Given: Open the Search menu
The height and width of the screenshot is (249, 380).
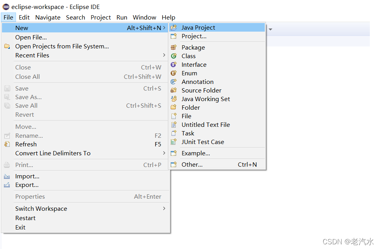Looking at the screenshot, I should 75,18.
